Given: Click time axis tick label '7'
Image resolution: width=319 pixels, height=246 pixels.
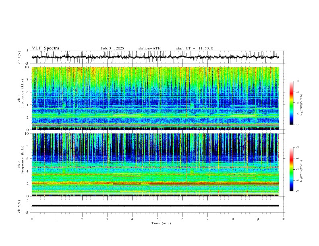Looking at the screenshot, I should click(x=208, y=219).
